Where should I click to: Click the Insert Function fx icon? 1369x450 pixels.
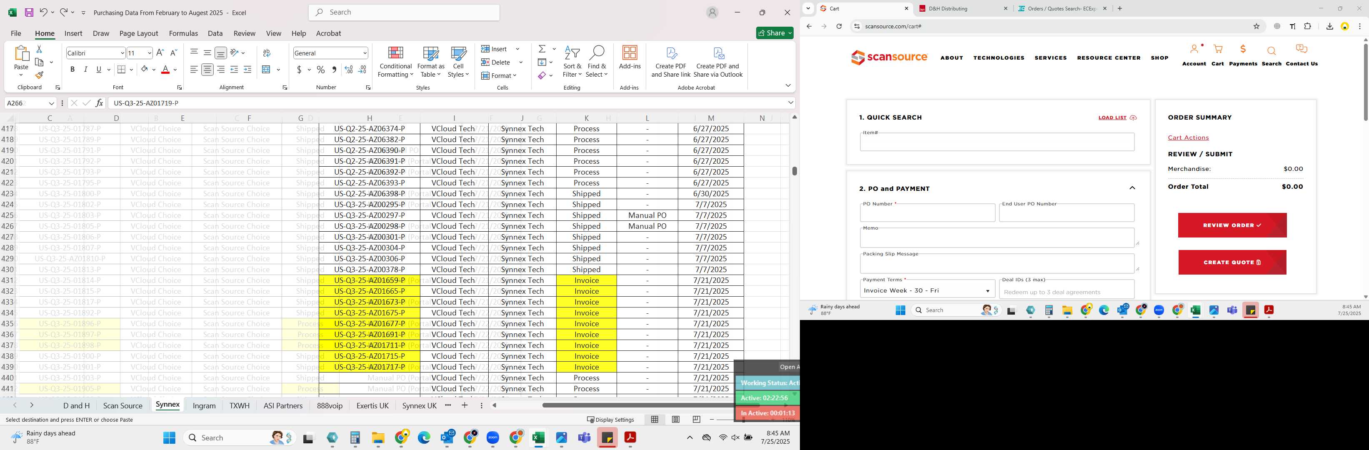(x=100, y=103)
